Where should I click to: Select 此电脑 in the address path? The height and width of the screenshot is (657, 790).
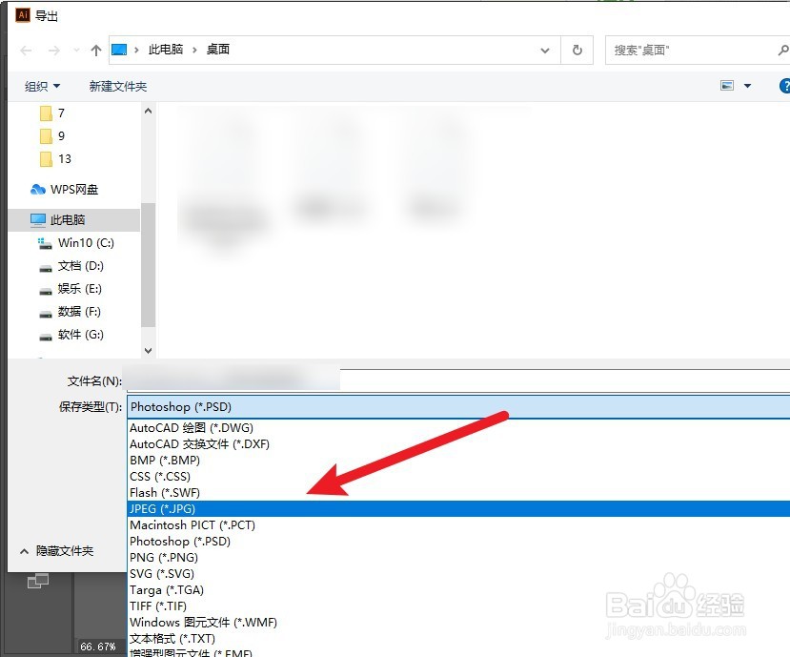coord(166,50)
